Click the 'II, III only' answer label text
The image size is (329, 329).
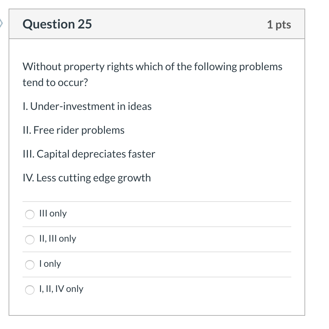pyautogui.click(x=57, y=239)
